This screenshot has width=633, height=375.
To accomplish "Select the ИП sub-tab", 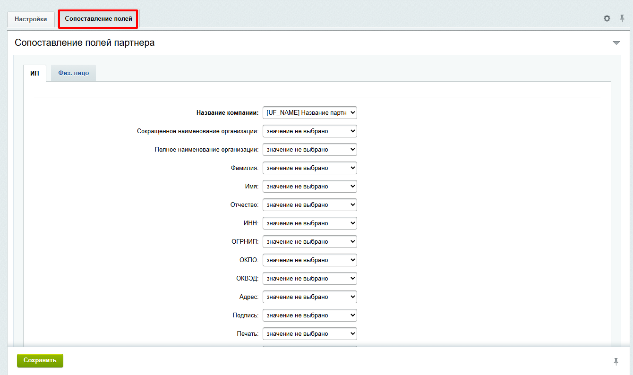I will [x=34, y=73].
